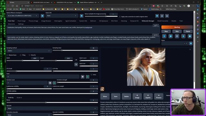Open the Image Browser tab
Screen dimensions: 206x116
(46, 21)
